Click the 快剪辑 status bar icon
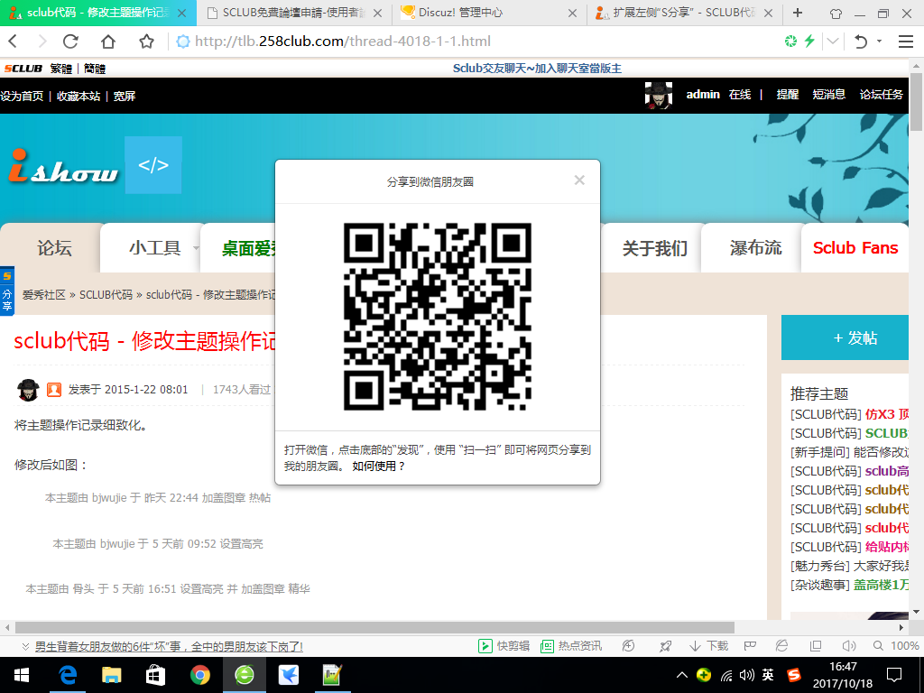The width and height of the screenshot is (924, 693). [504, 646]
